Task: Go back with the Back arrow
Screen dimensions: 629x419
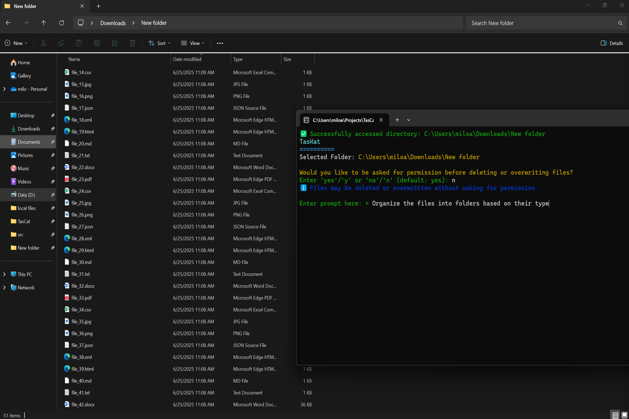Action: click(8, 23)
